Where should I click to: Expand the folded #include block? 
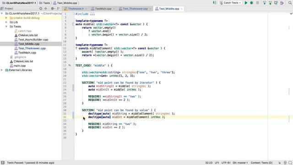(x=92, y=14)
